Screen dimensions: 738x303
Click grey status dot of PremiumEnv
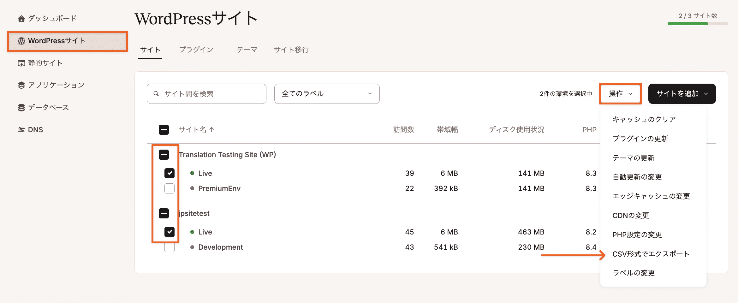(x=192, y=188)
